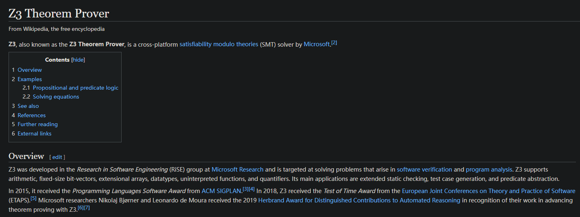Open Microsoft link in intro sentence
Image resolution: width=580 pixels, height=217 pixels.
pyautogui.click(x=316, y=44)
